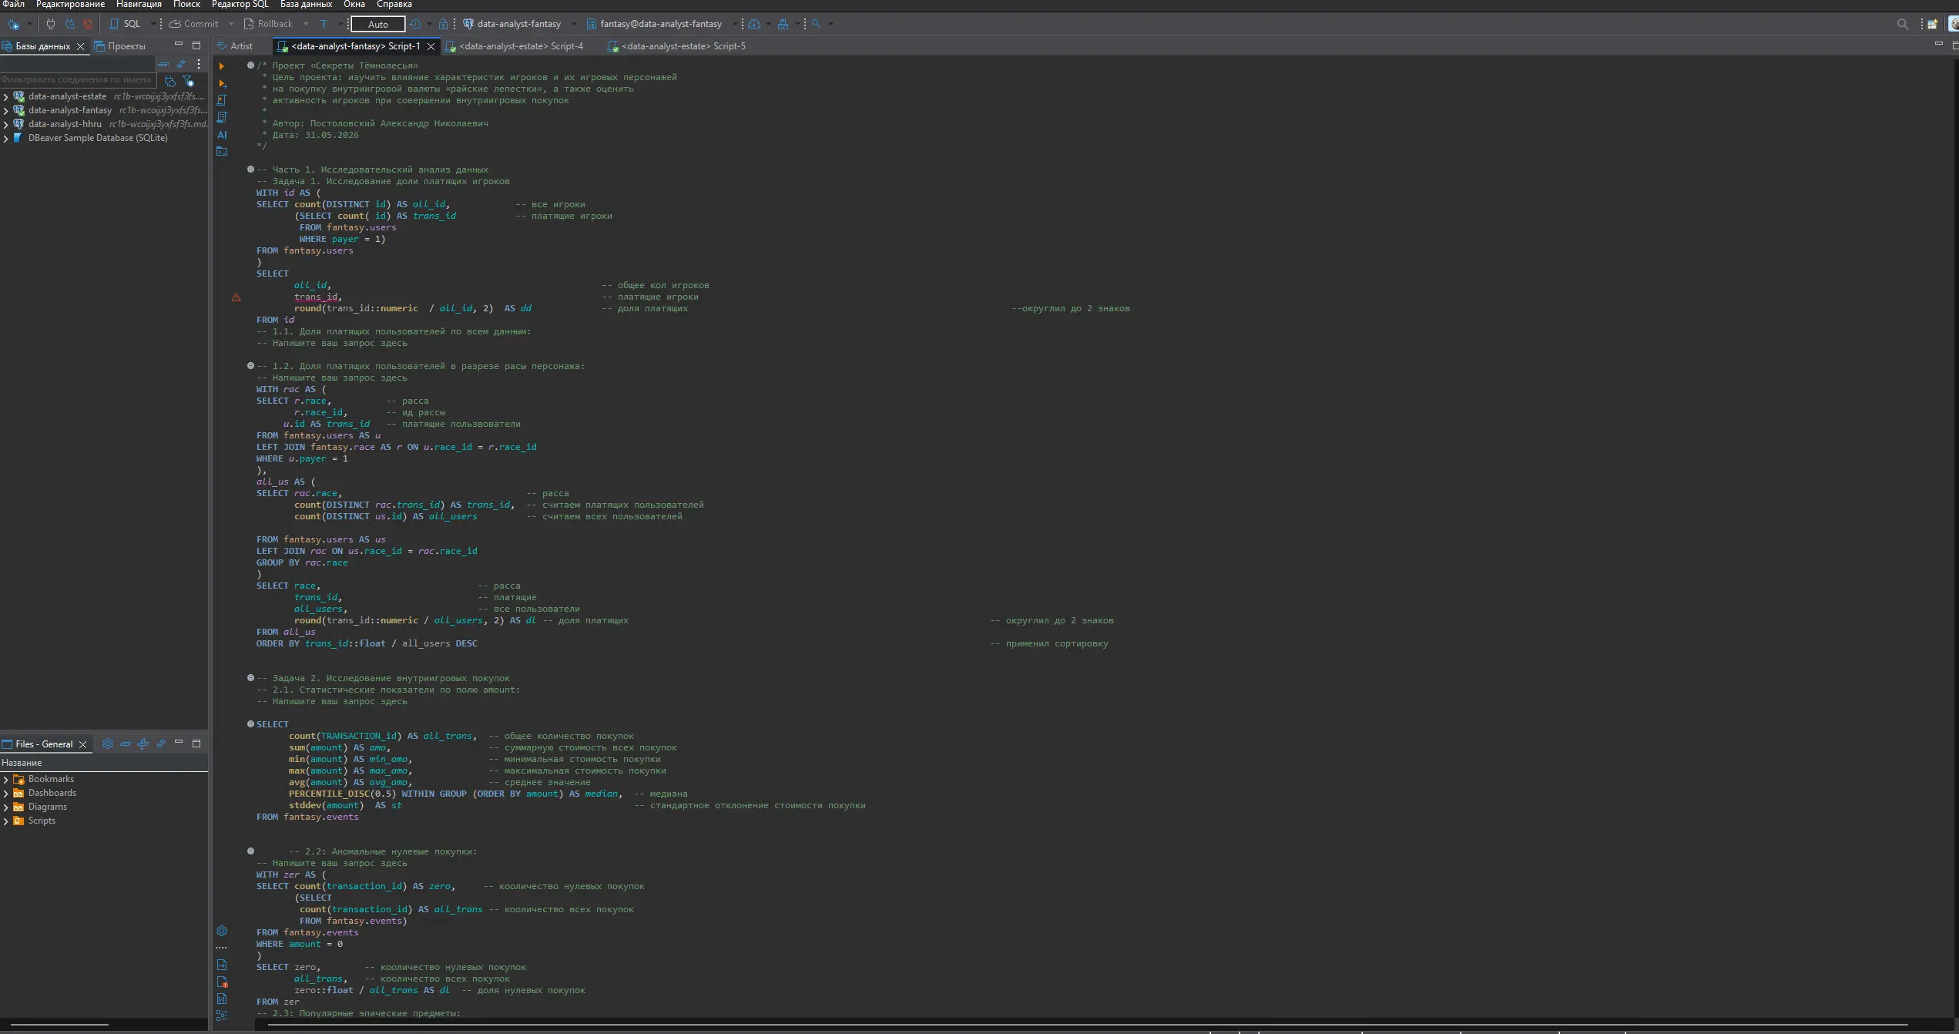This screenshot has height=1034, width=1959.
Task: Click the configure filter icon in navigator
Action: point(188,81)
